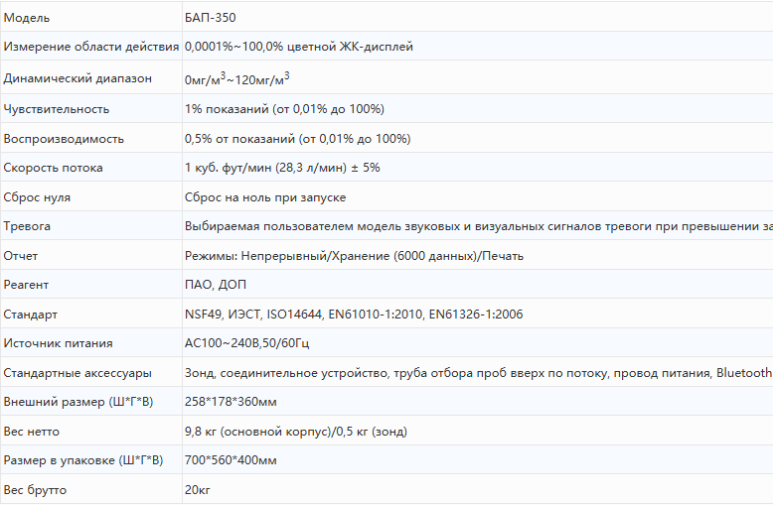Viewport: 776px width, 505px height.
Task: Click the Динамический диапазон label
Action: point(78,78)
